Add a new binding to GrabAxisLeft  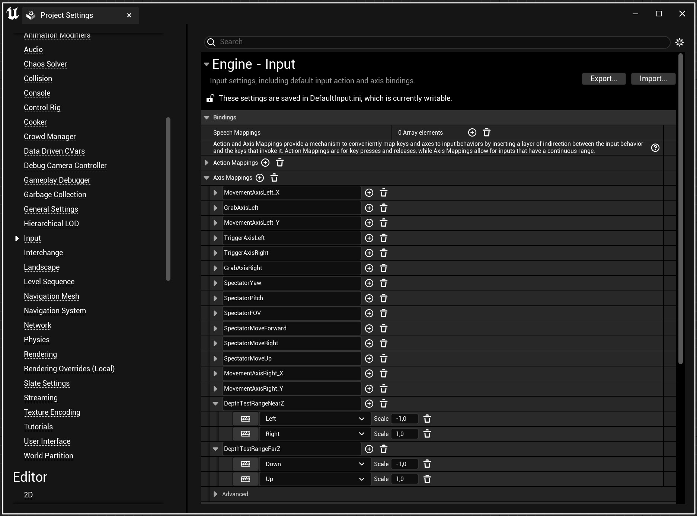point(369,208)
